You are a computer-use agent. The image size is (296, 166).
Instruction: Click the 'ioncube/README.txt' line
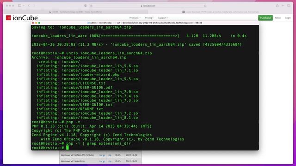tap(70, 109)
